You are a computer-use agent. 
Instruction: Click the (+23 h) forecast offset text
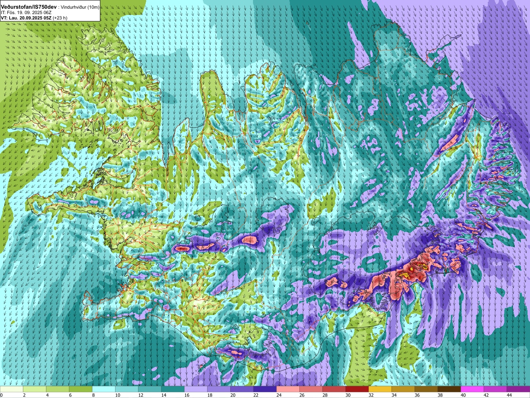click(x=60, y=18)
